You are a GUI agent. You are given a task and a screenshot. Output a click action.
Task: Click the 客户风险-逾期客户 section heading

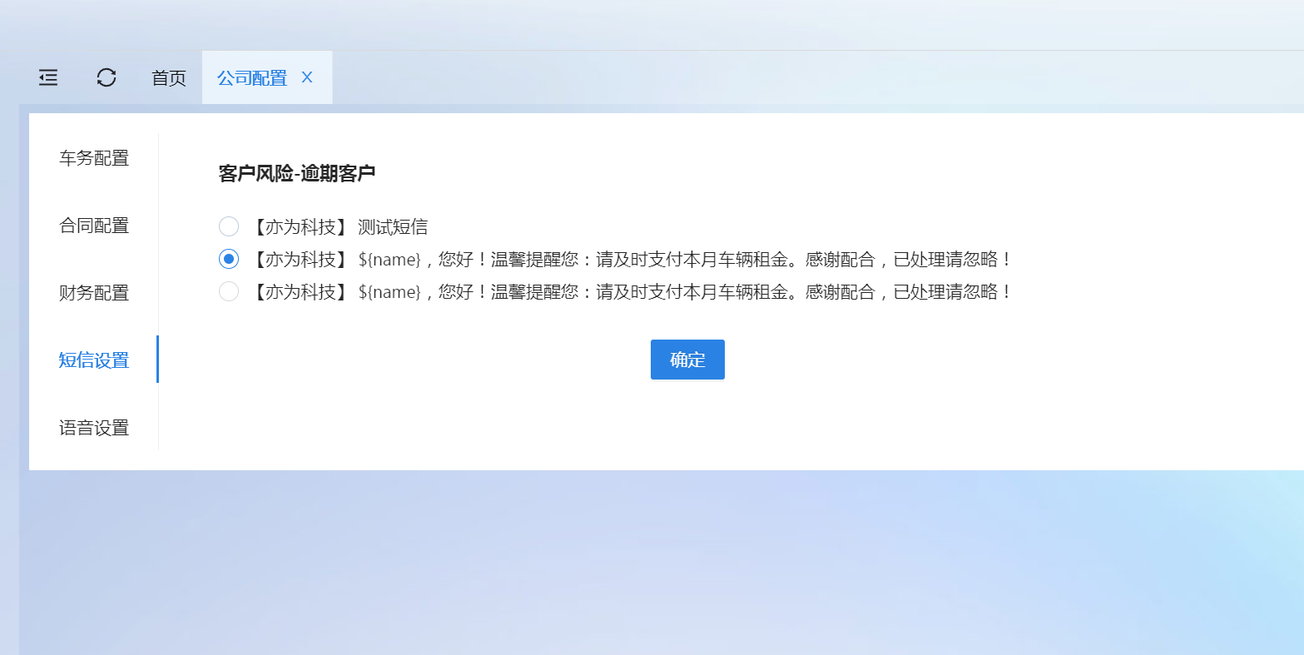[297, 173]
